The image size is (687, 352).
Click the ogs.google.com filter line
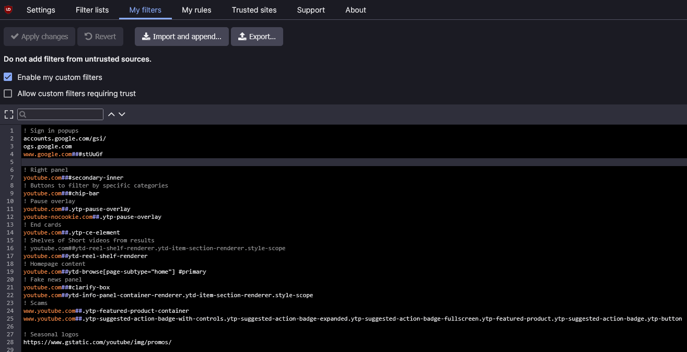[48, 146]
